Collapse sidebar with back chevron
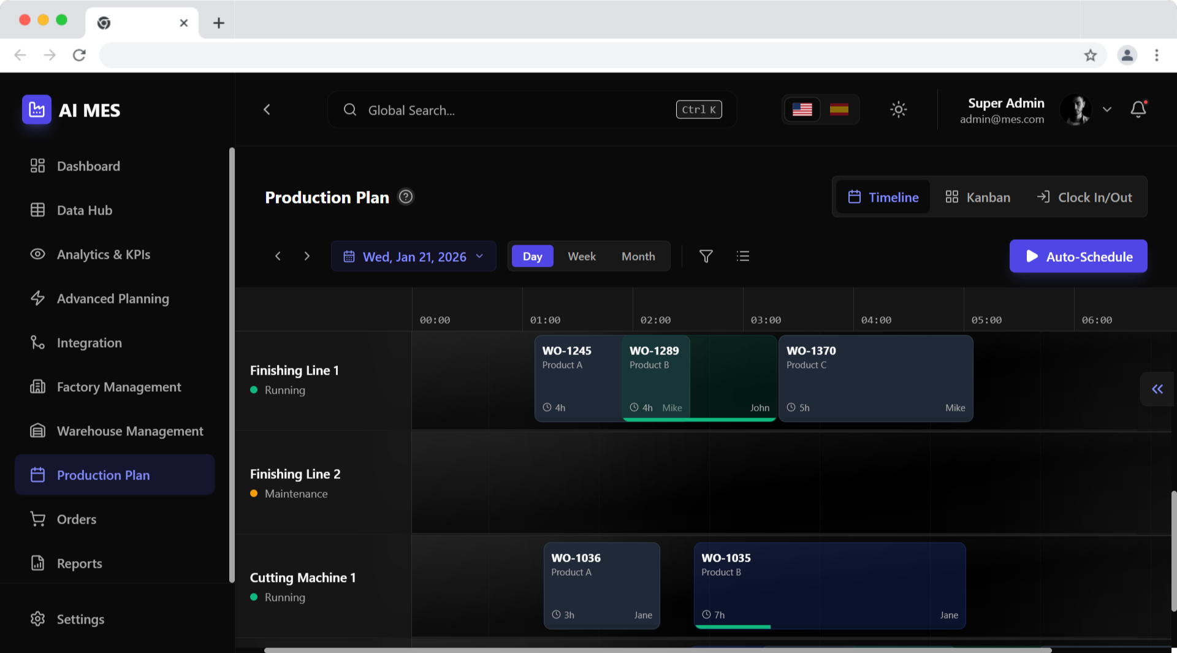 [x=267, y=110]
